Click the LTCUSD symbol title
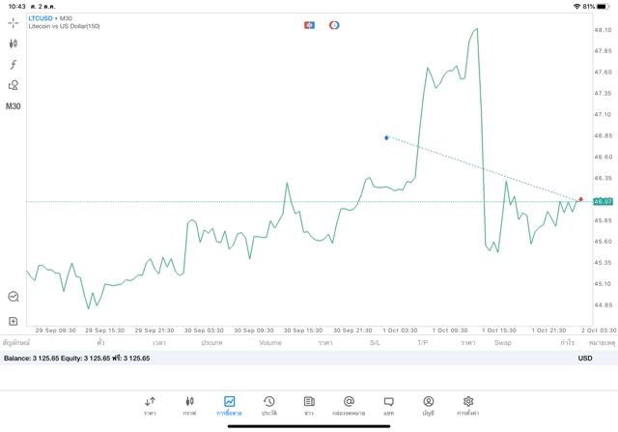618x432 pixels. (41, 17)
